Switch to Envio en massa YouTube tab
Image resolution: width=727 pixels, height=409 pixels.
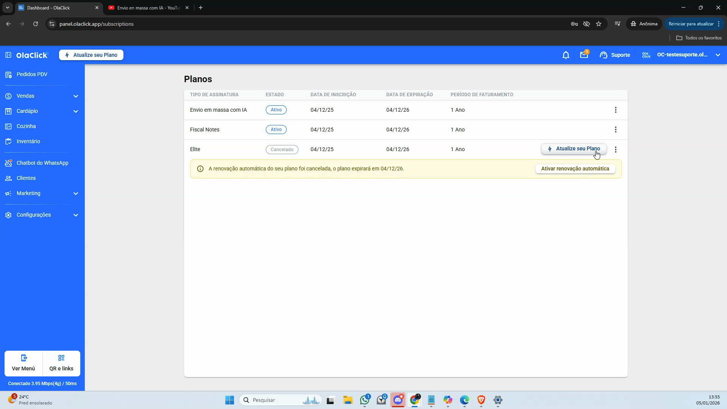tap(148, 8)
